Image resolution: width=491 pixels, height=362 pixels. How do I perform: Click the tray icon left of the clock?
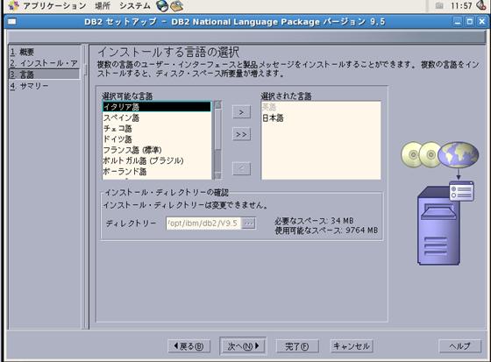[439, 5]
